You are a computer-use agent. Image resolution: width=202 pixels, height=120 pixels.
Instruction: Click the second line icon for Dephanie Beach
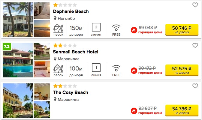tap(96, 27)
